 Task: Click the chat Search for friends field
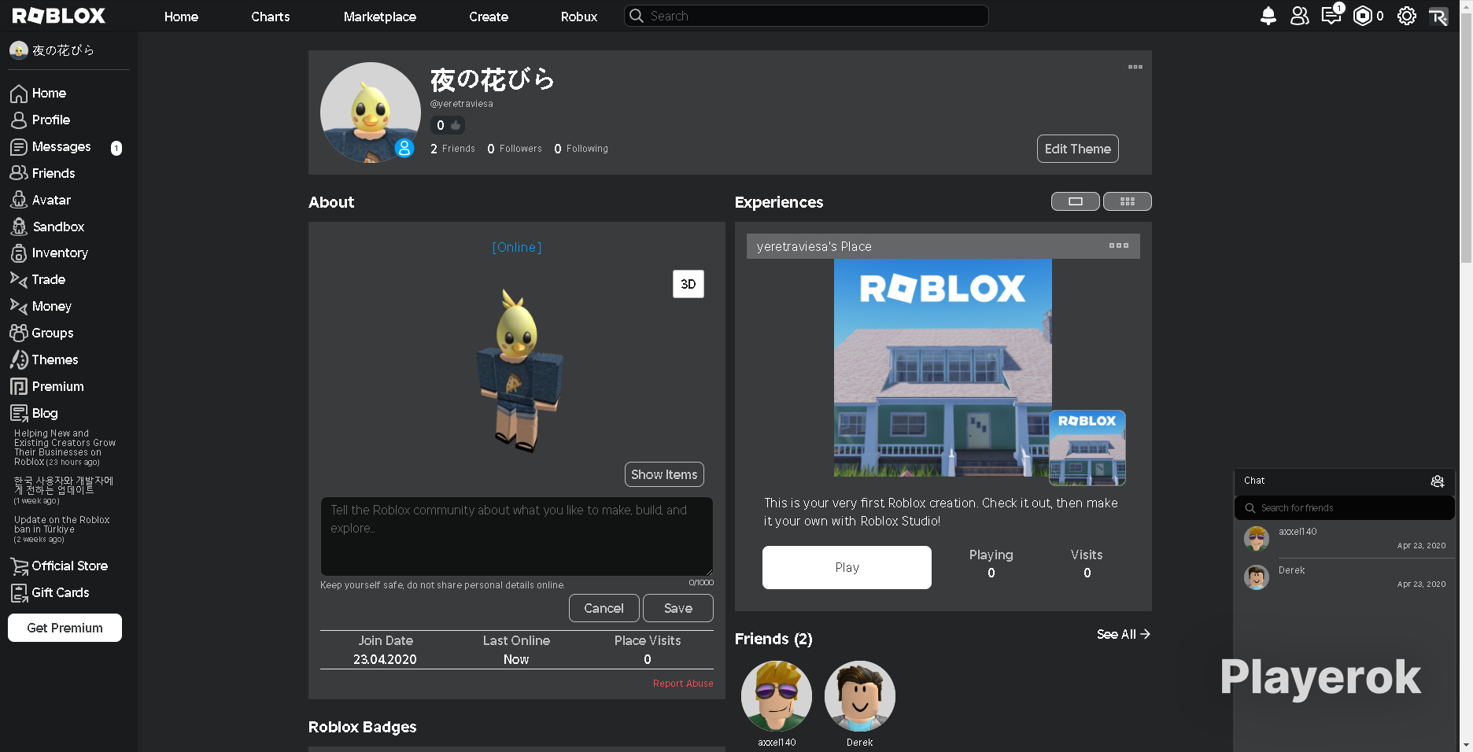coord(1345,508)
